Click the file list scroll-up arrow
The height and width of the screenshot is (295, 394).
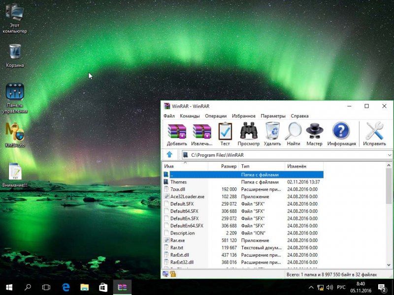coord(389,165)
